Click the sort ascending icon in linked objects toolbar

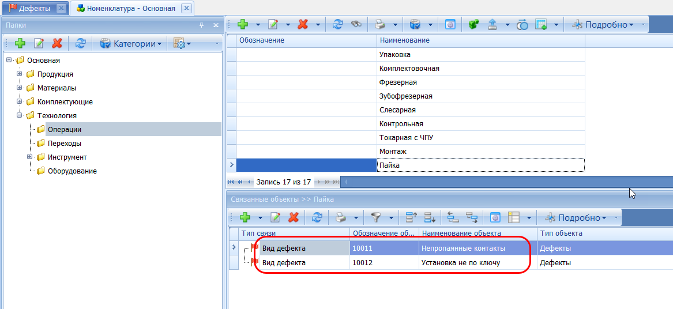coord(411,217)
